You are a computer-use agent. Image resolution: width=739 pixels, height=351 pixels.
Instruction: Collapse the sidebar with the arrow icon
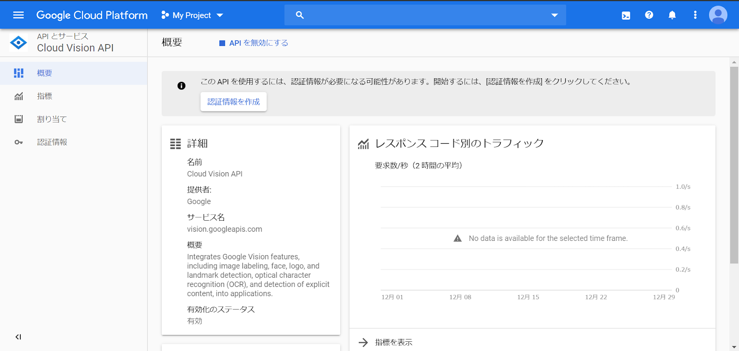[18, 337]
